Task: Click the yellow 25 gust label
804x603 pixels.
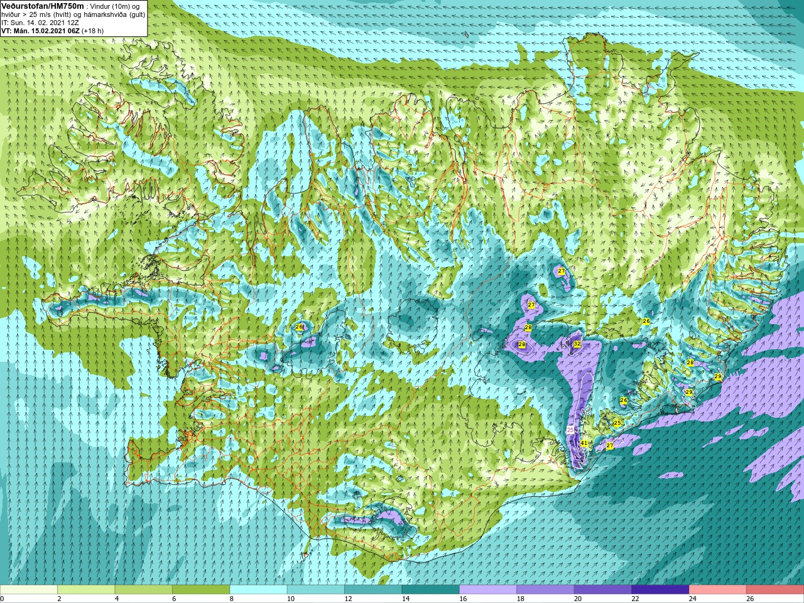Action: [617, 423]
